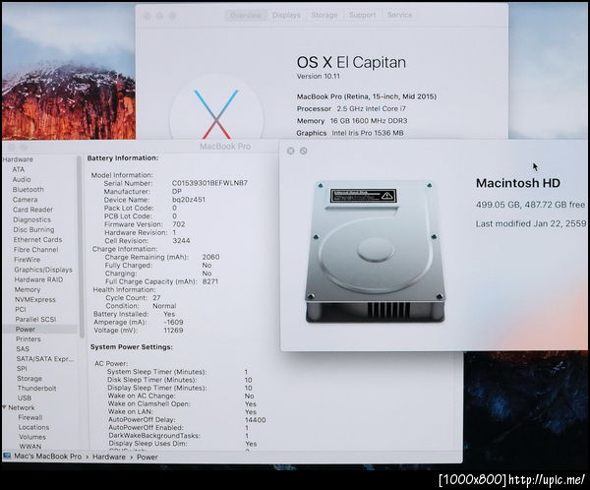Select Audio in the sidebar
Viewport: 590px width, 490px height.
tap(22, 180)
